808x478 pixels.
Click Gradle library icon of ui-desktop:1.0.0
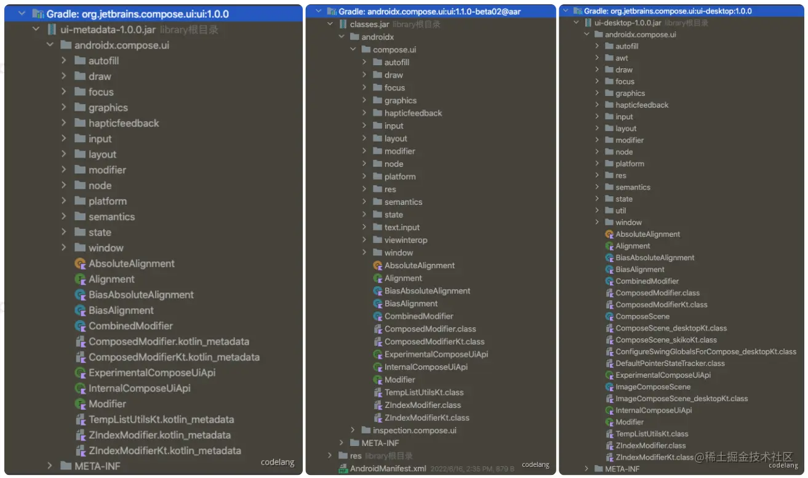click(x=577, y=11)
